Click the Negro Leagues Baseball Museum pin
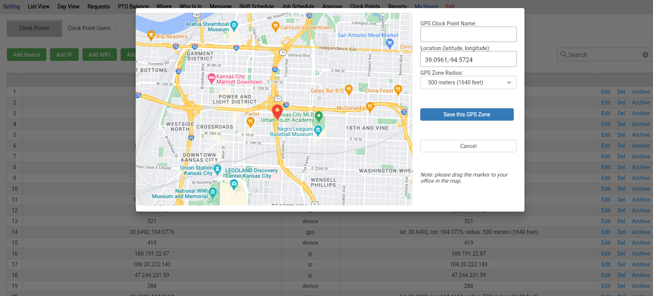Screen dimensions: 653x296 pyautogui.click(x=318, y=131)
